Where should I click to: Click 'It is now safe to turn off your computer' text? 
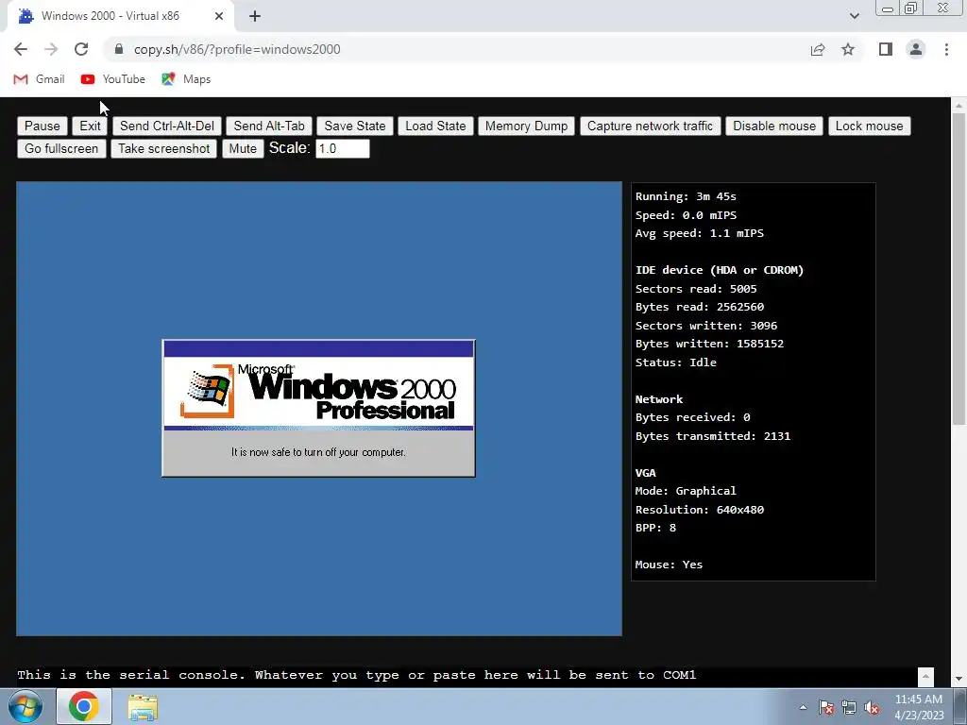click(318, 452)
